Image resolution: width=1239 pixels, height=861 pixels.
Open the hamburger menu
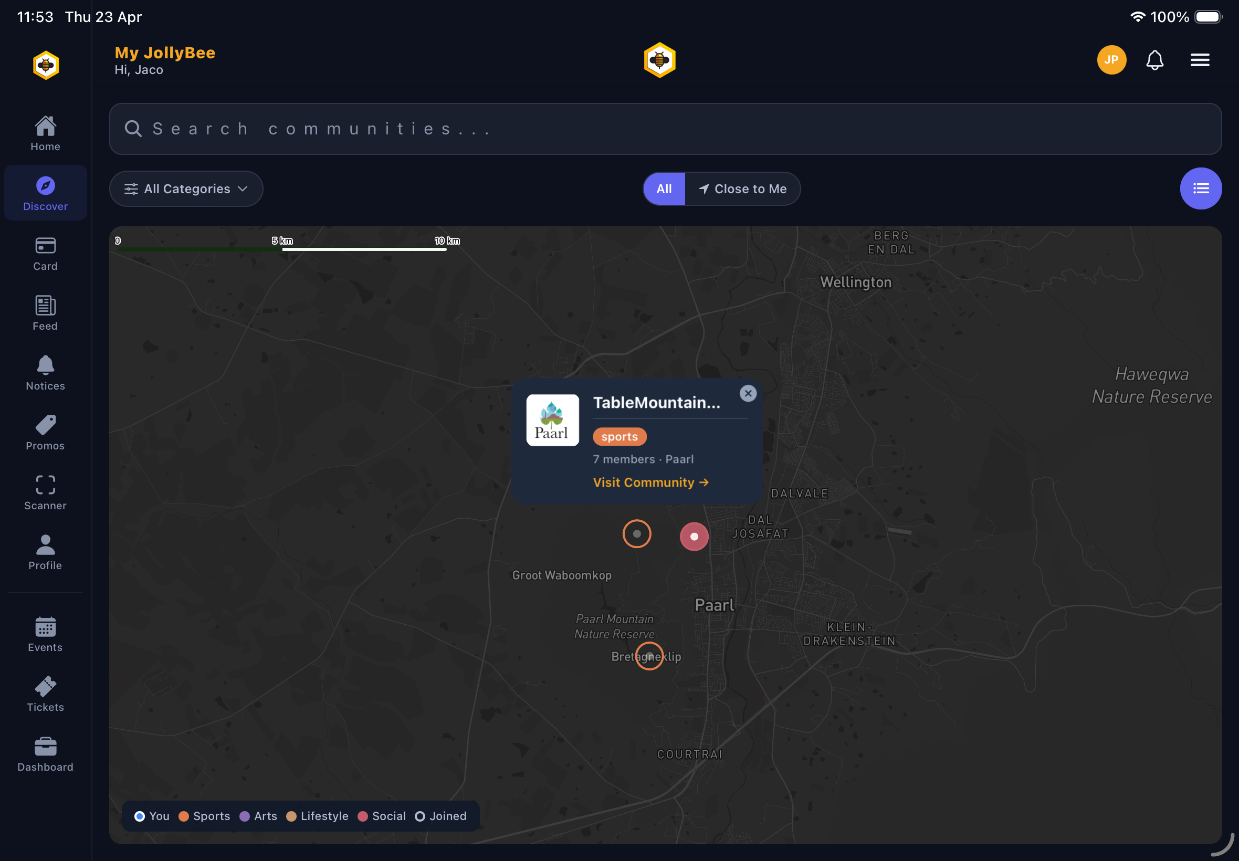pyautogui.click(x=1199, y=60)
